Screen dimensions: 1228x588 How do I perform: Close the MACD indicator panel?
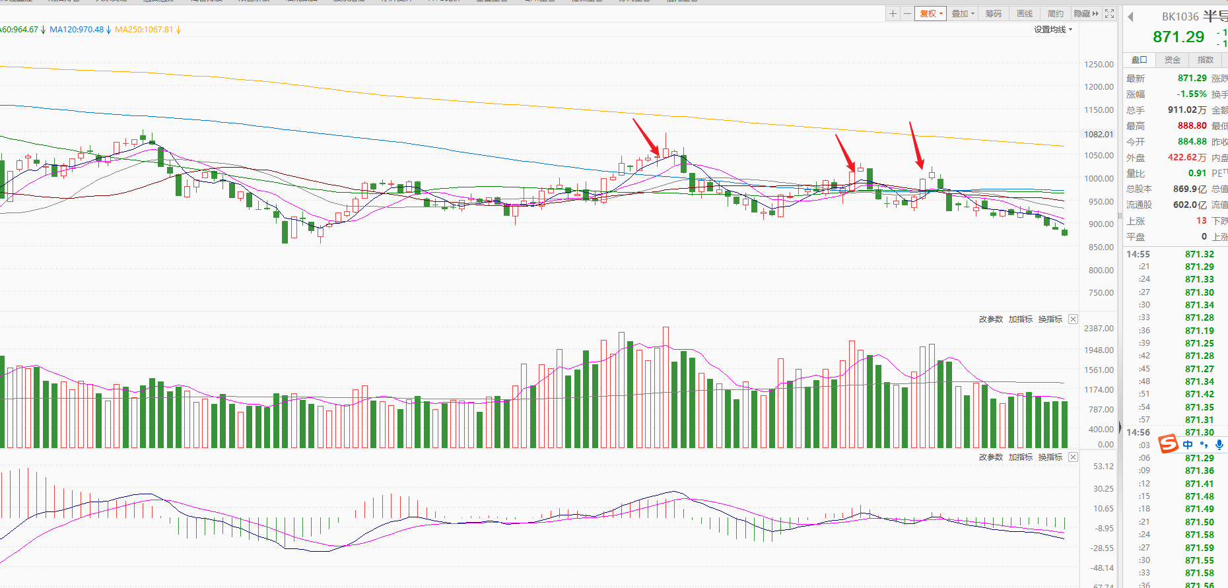(x=1073, y=457)
